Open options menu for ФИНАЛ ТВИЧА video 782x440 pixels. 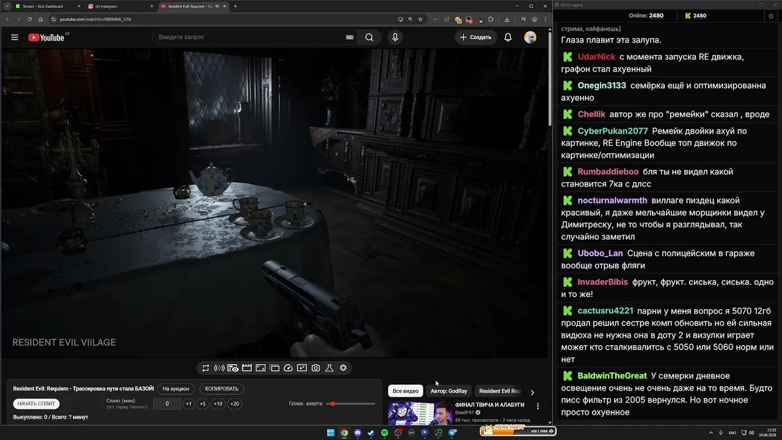538,406
